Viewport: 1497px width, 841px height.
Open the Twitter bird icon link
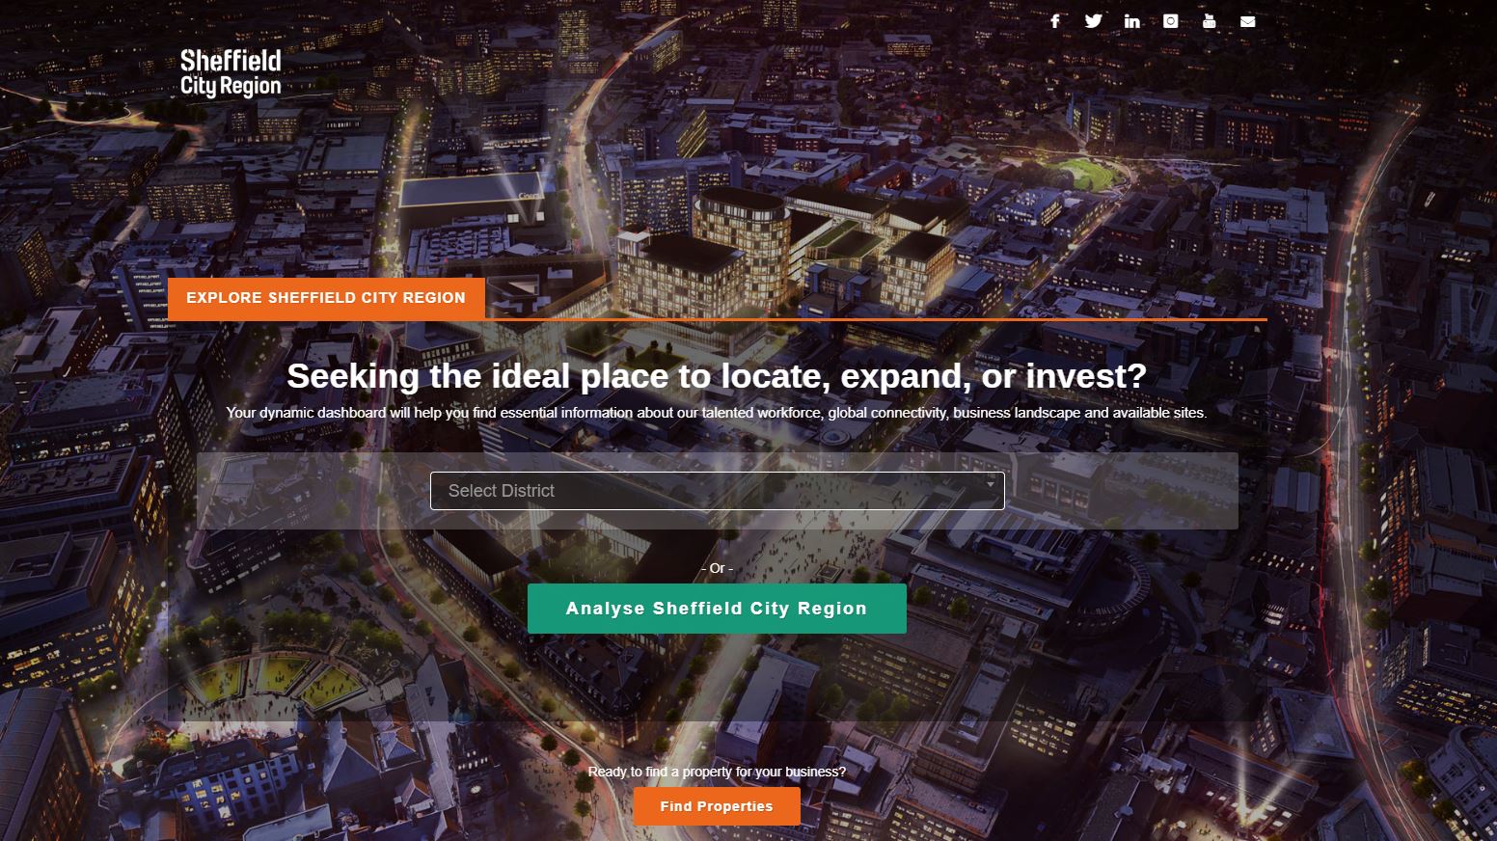point(1093,21)
